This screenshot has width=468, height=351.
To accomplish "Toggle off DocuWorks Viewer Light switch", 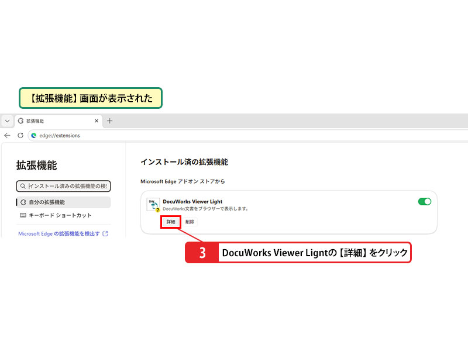I will click(425, 202).
